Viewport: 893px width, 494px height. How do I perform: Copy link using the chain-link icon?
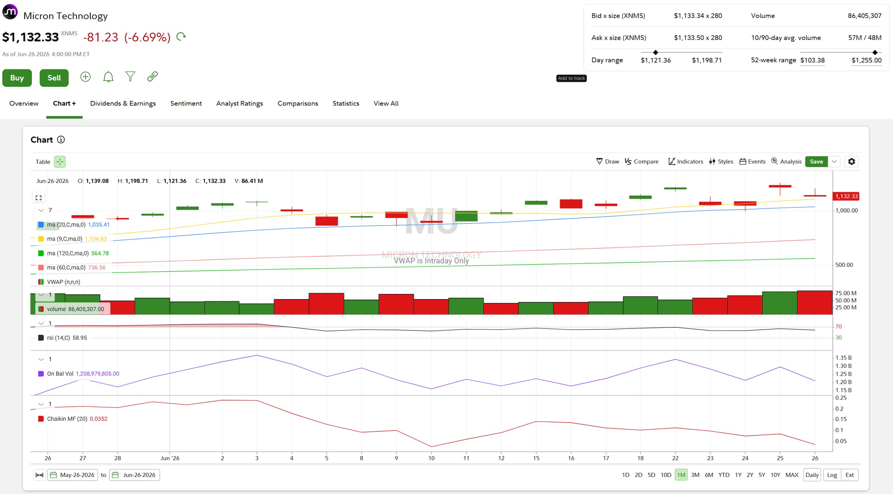point(153,77)
